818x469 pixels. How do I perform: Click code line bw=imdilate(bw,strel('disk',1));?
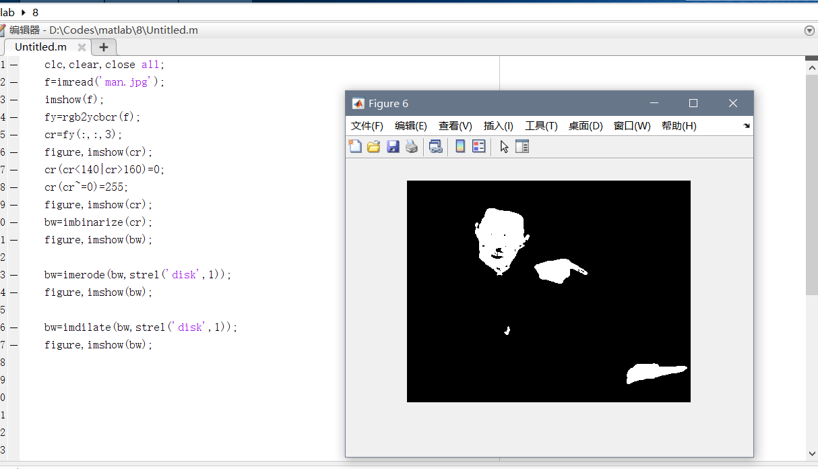141,327
